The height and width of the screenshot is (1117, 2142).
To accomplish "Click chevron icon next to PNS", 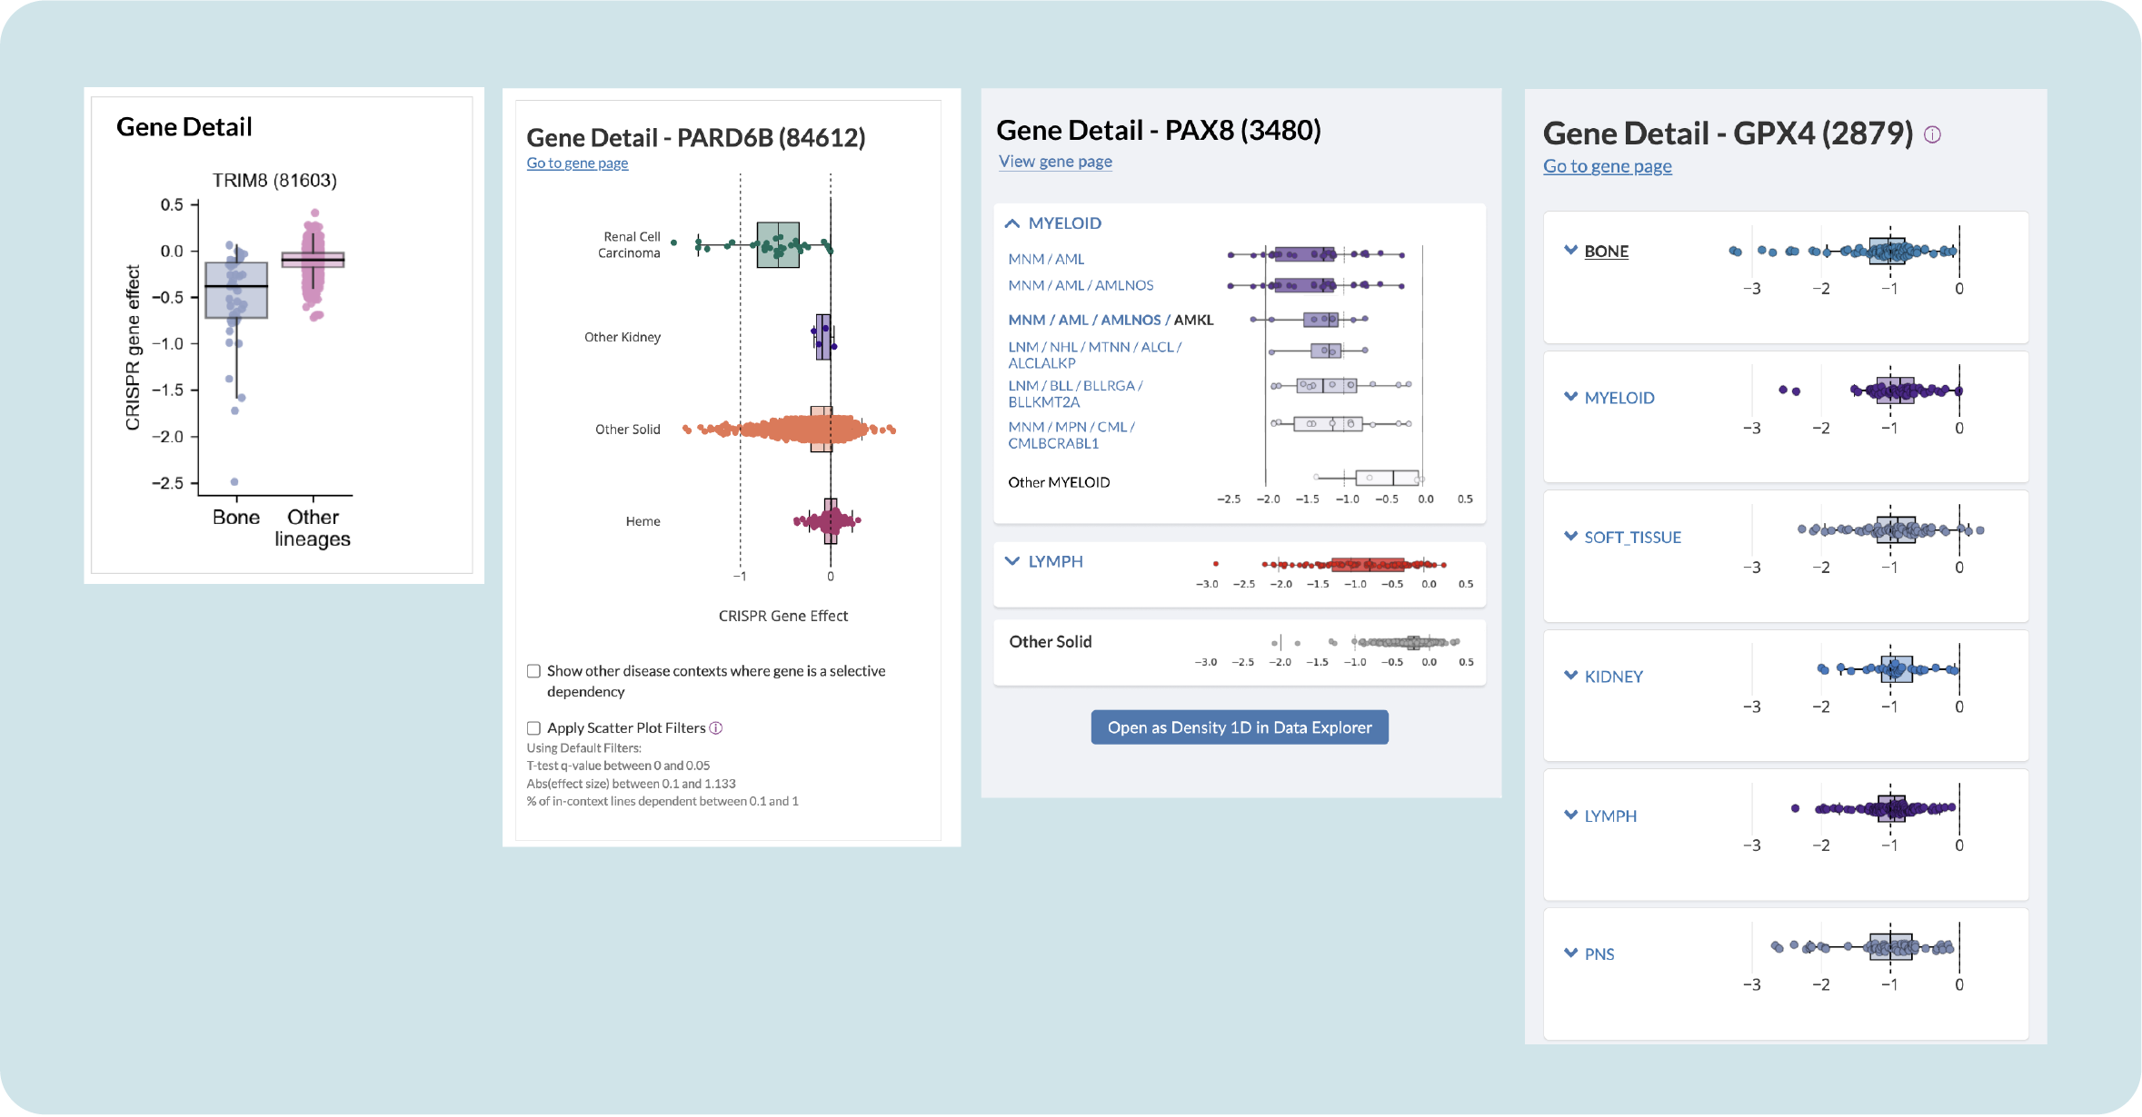I will pyautogui.click(x=1570, y=954).
